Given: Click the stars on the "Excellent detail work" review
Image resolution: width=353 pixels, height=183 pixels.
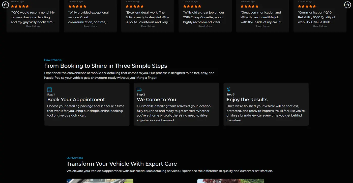Looking at the screenshot, I should click(x=135, y=6).
